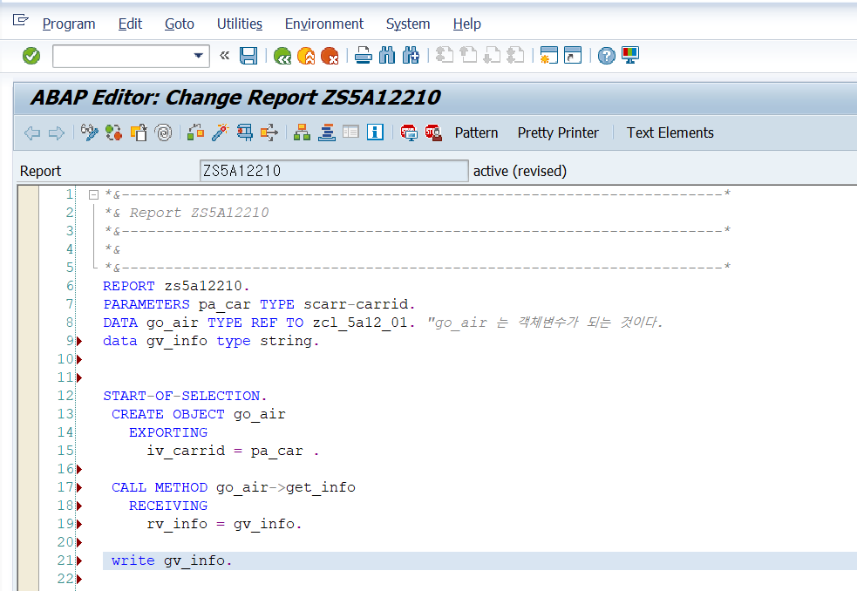Expand the command field double-chevron

coord(225,55)
